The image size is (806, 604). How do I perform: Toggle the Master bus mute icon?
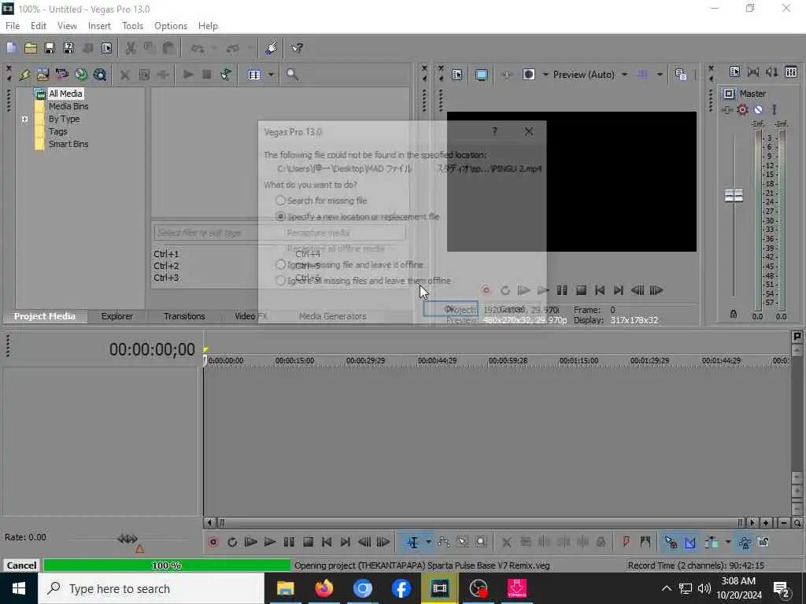(758, 109)
